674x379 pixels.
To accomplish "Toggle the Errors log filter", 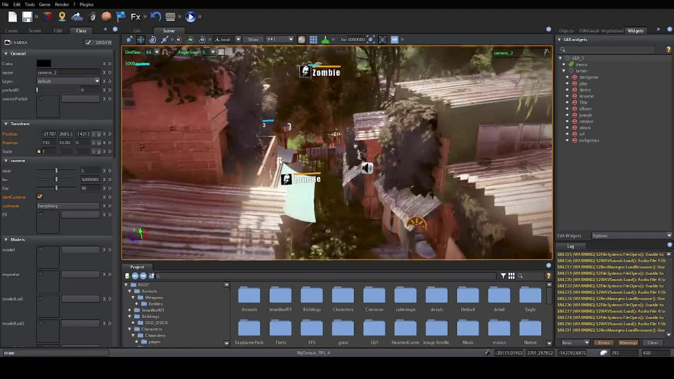I will coord(603,343).
